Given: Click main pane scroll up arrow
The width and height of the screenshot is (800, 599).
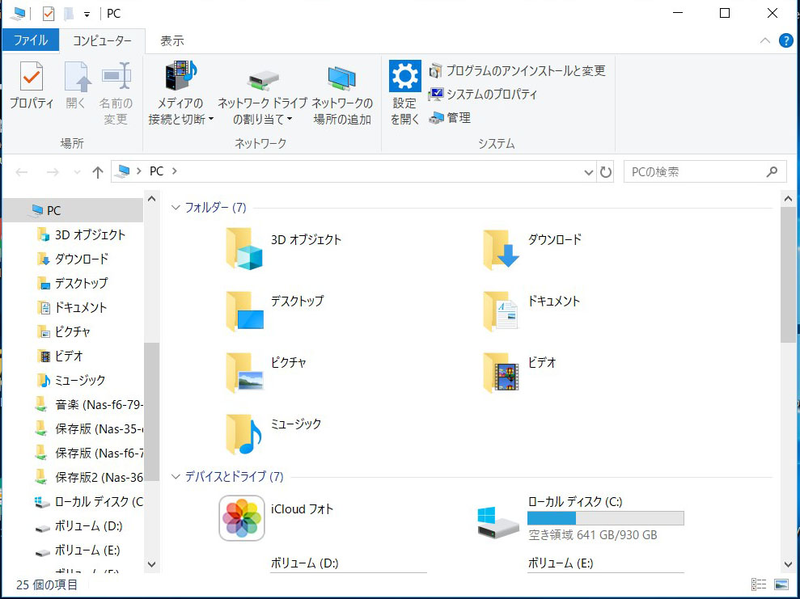Looking at the screenshot, I should coord(788,199).
